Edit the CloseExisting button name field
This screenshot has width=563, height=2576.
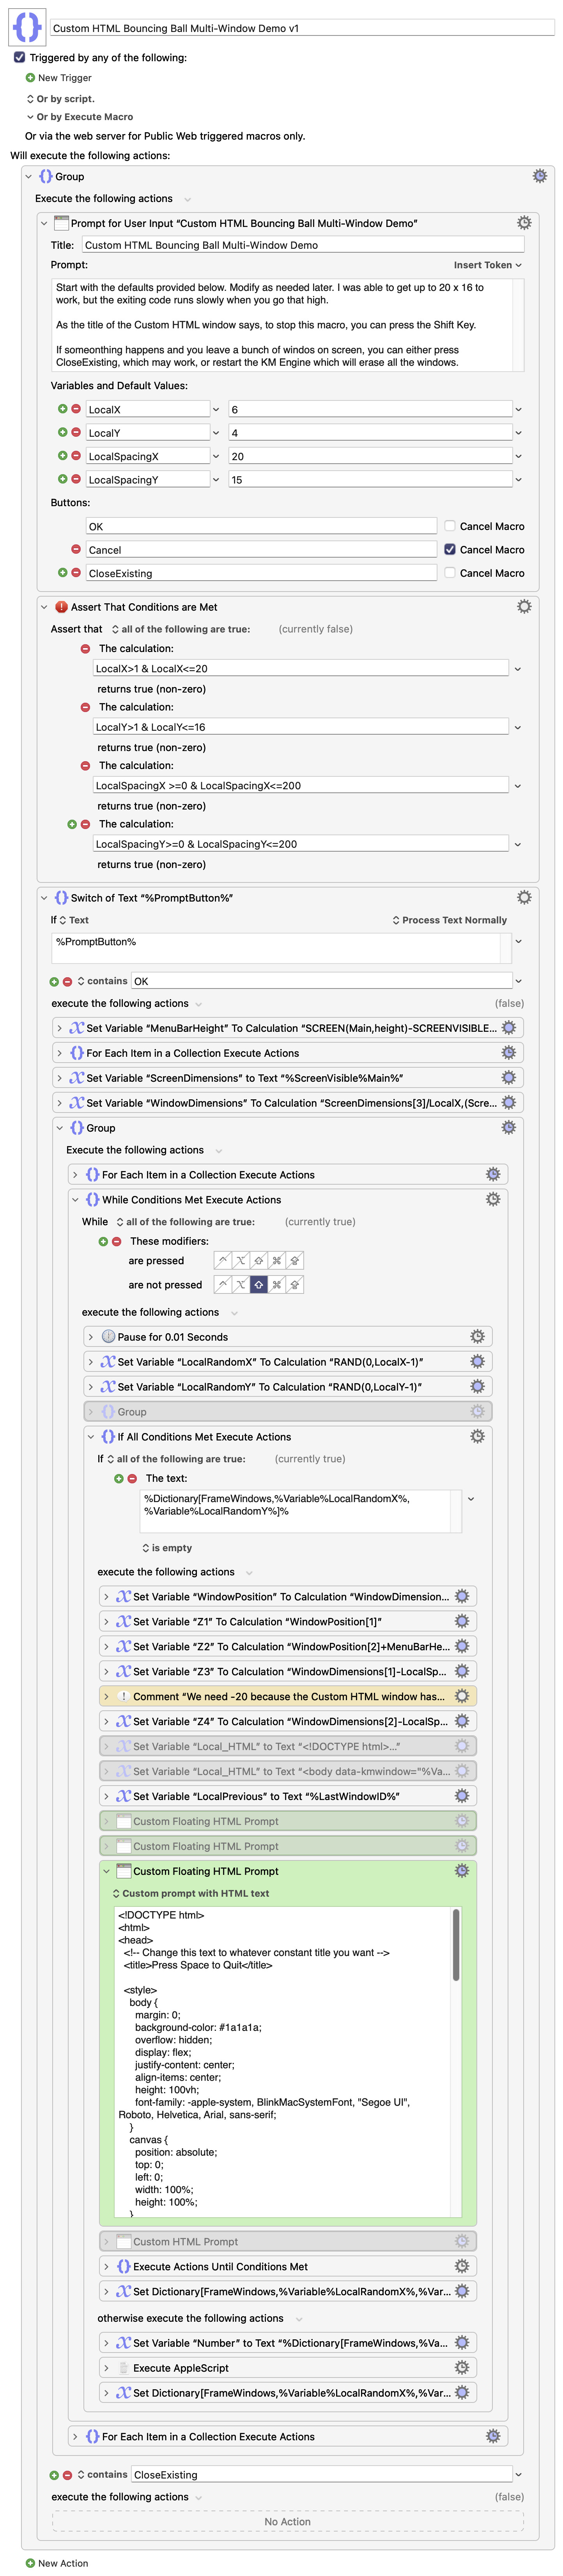pyautogui.click(x=261, y=573)
